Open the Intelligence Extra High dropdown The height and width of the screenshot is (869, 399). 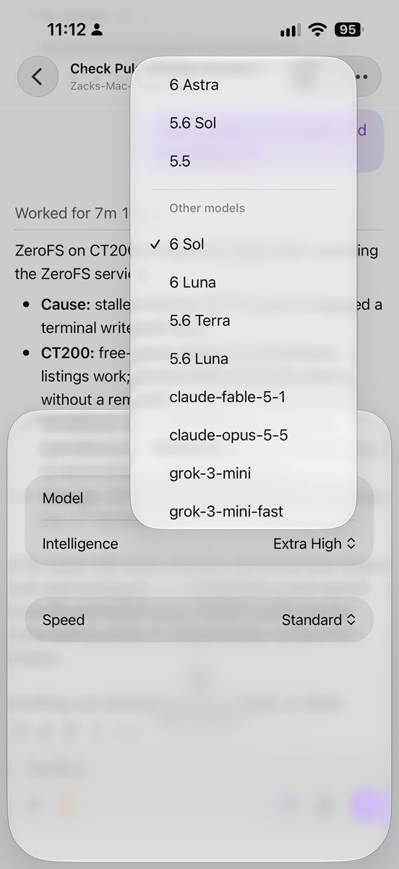point(314,543)
